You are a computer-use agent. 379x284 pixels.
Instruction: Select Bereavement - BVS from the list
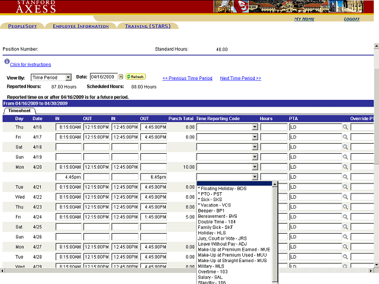[x=217, y=217]
